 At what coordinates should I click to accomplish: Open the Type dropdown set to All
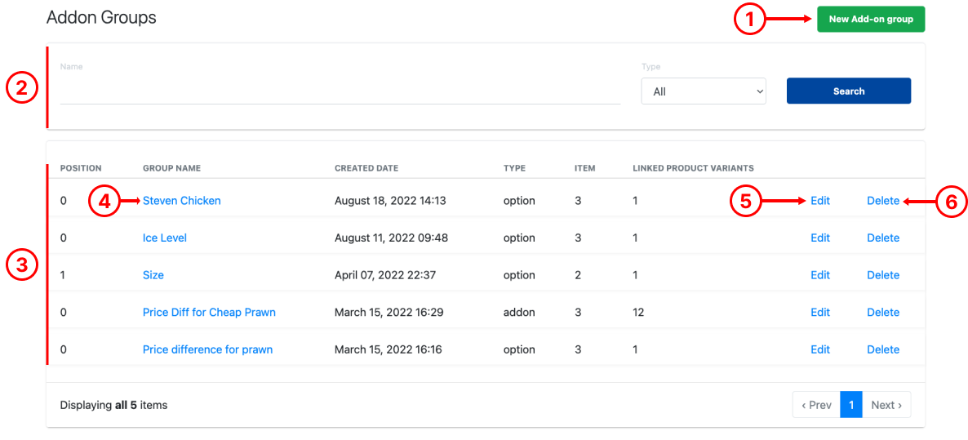coord(703,91)
